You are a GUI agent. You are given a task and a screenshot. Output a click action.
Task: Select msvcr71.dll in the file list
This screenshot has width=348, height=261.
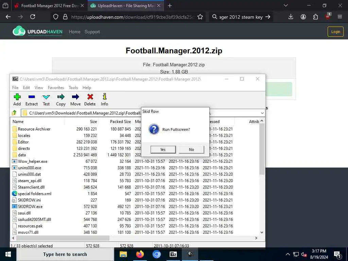tap(28, 232)
